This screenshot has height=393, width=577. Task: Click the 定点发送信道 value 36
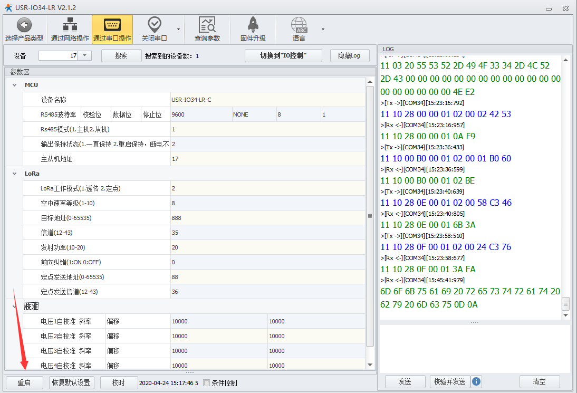pos(268,292)
